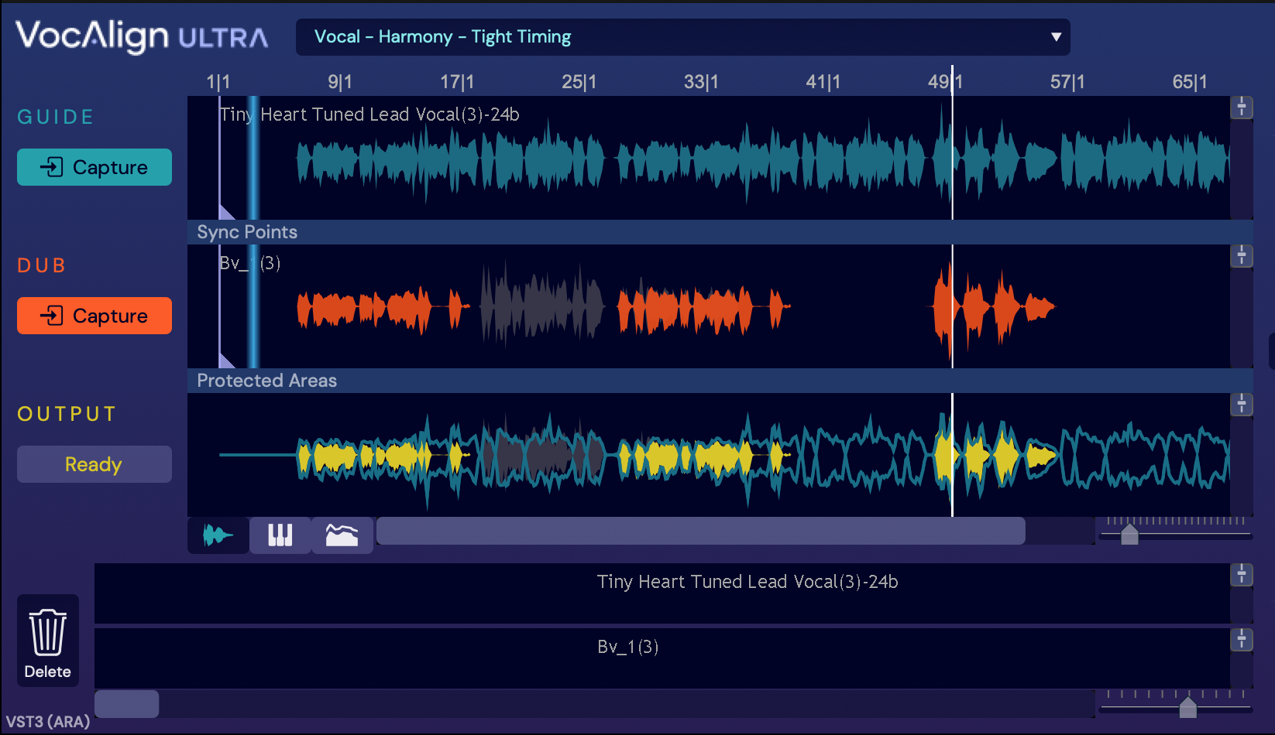The width and height of the screenshot is (1275, 735).
Task: Click the Protected Areas header bar
Action: point(542,381)
